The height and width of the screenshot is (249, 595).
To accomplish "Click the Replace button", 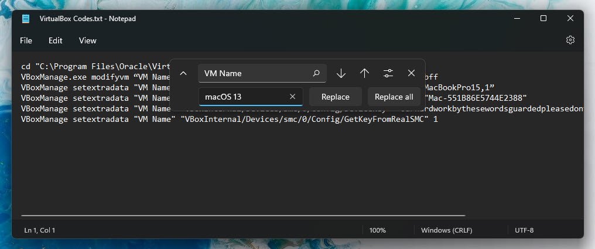I will coord(336,97).
